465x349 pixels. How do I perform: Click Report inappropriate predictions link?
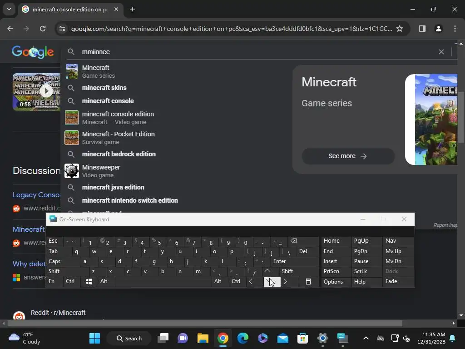[445, 225]
